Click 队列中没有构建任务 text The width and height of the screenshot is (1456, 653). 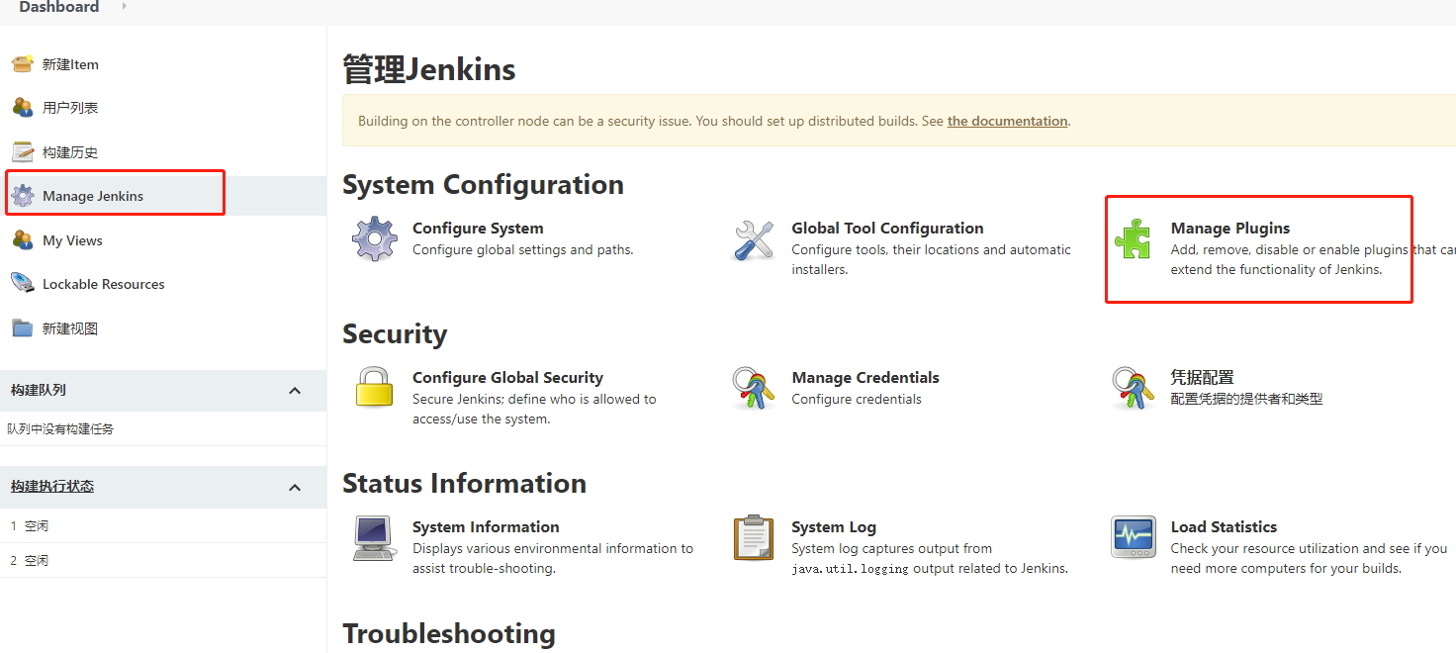coord(60,429)
